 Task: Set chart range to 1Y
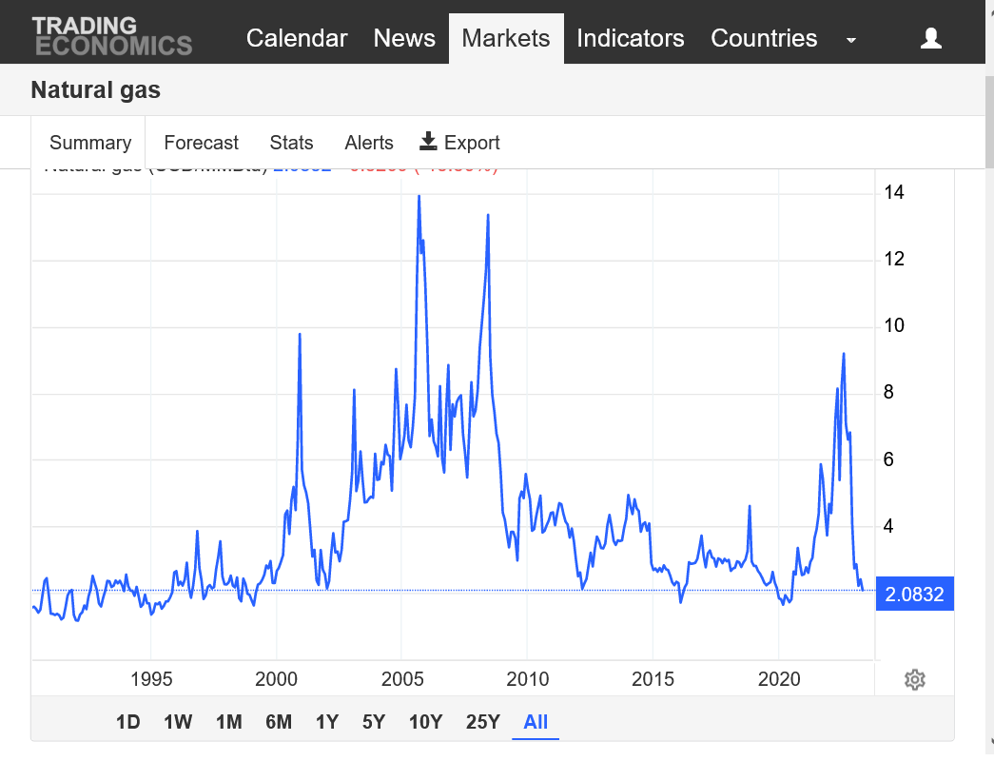point(327,722)
